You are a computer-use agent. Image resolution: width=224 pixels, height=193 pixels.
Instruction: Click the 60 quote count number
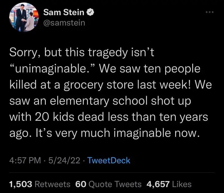81,184
